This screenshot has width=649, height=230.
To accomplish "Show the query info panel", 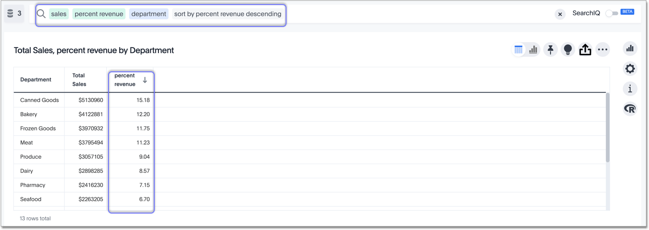I will coord(630,89).
